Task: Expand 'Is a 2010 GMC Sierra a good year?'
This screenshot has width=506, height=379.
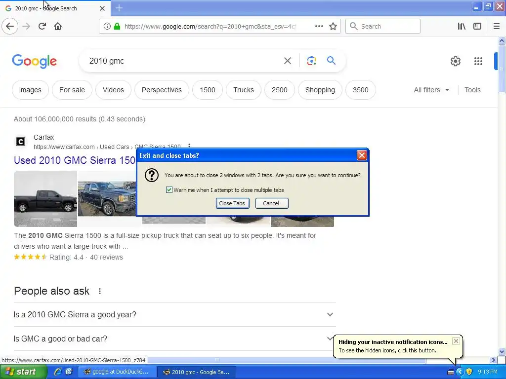Action: (174, 314)
